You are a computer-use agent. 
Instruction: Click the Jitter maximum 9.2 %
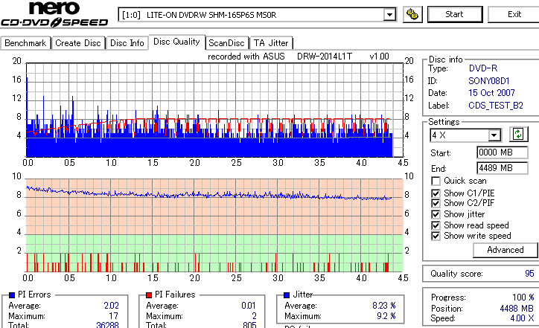point(386,316)
